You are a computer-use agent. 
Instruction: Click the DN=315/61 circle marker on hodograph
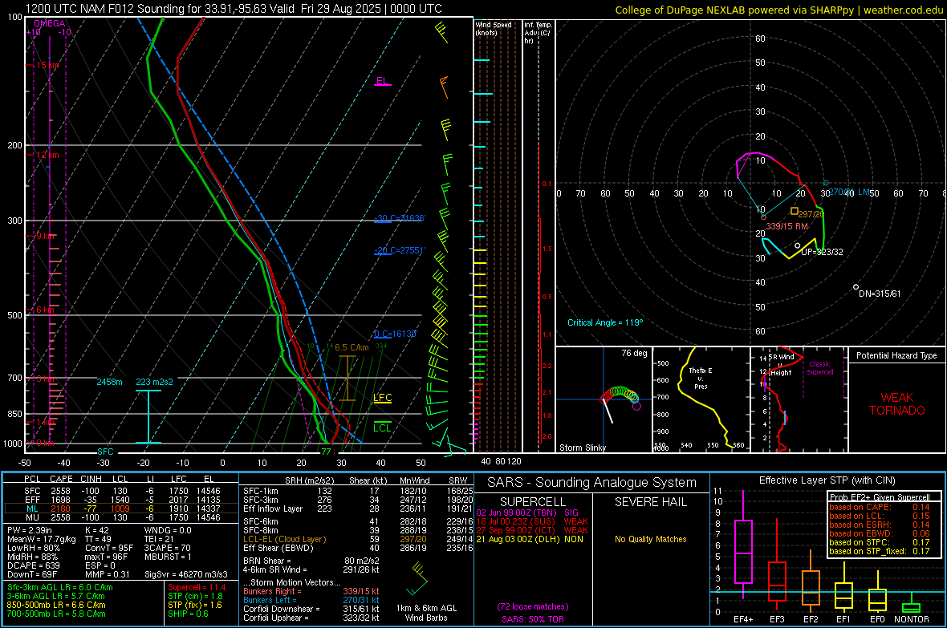(856, 287)
